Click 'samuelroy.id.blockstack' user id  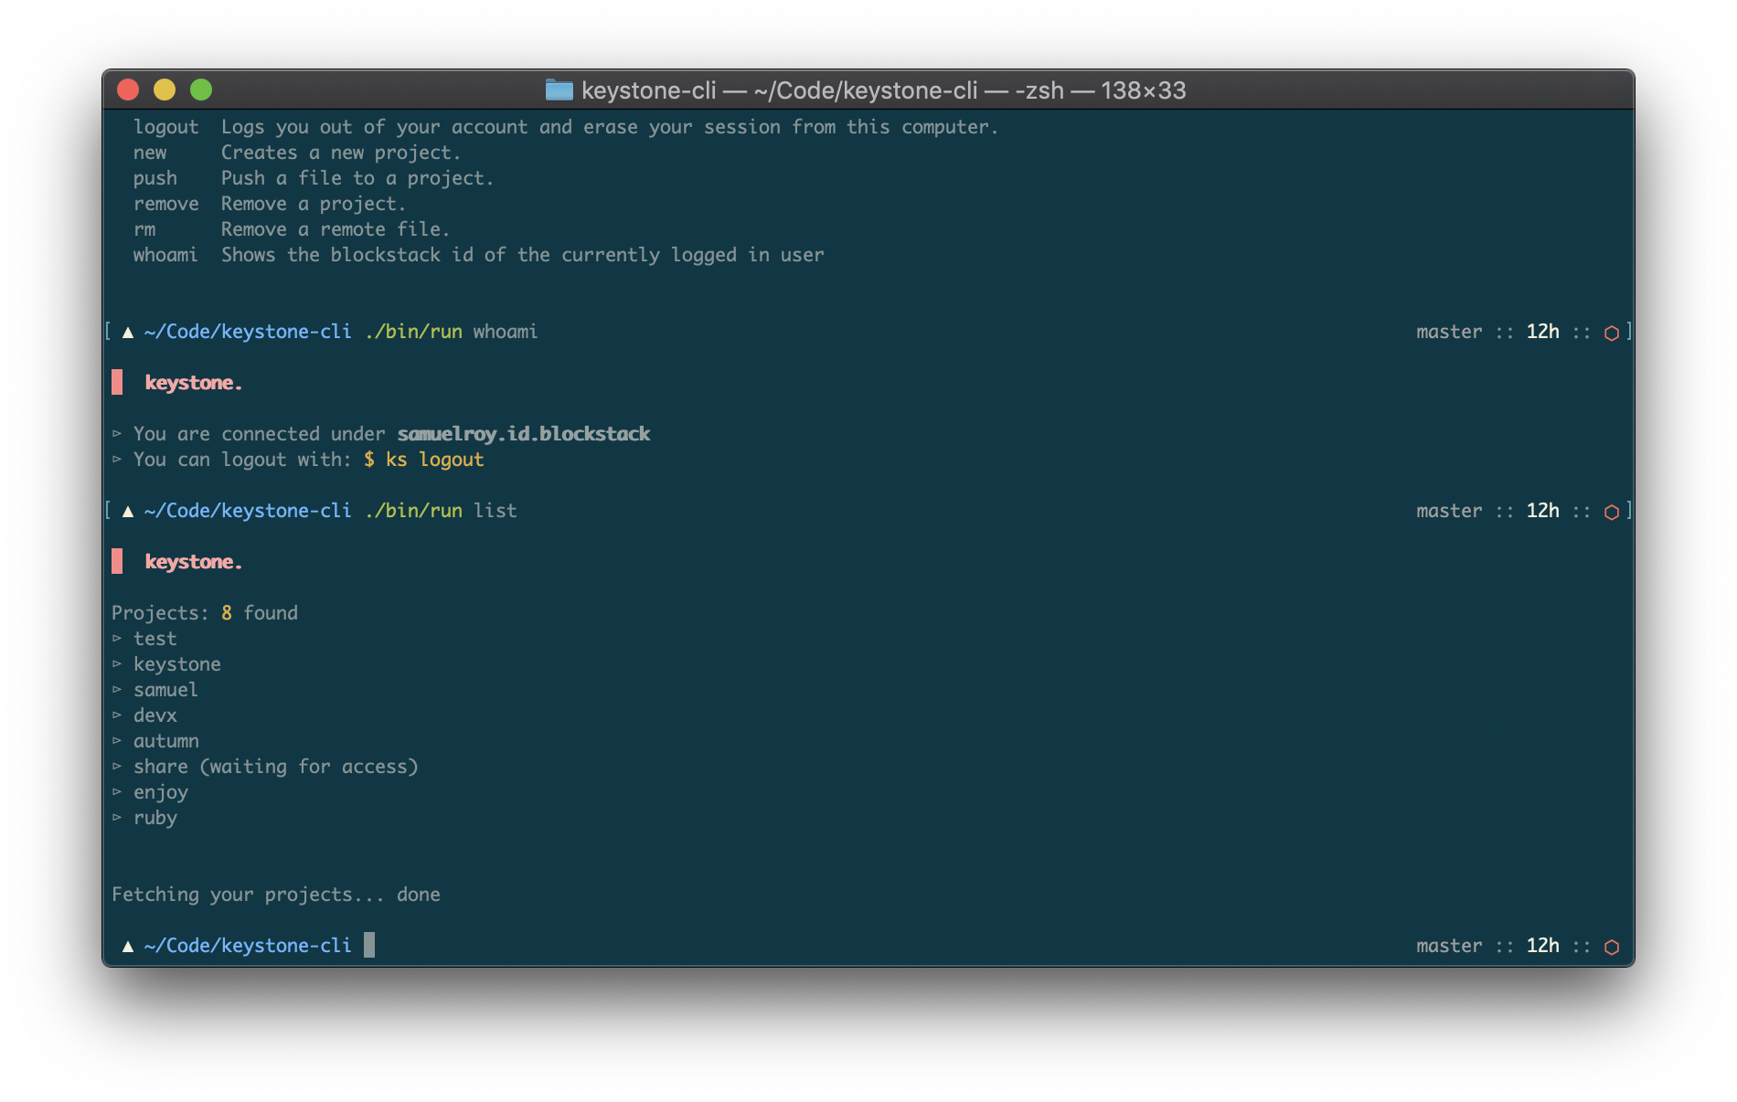point(524,434)
